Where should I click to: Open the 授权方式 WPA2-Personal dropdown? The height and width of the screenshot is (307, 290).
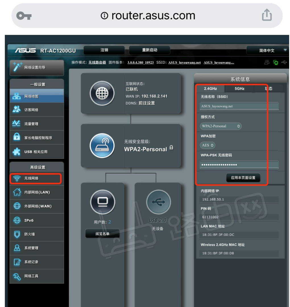tap(221, 126)
